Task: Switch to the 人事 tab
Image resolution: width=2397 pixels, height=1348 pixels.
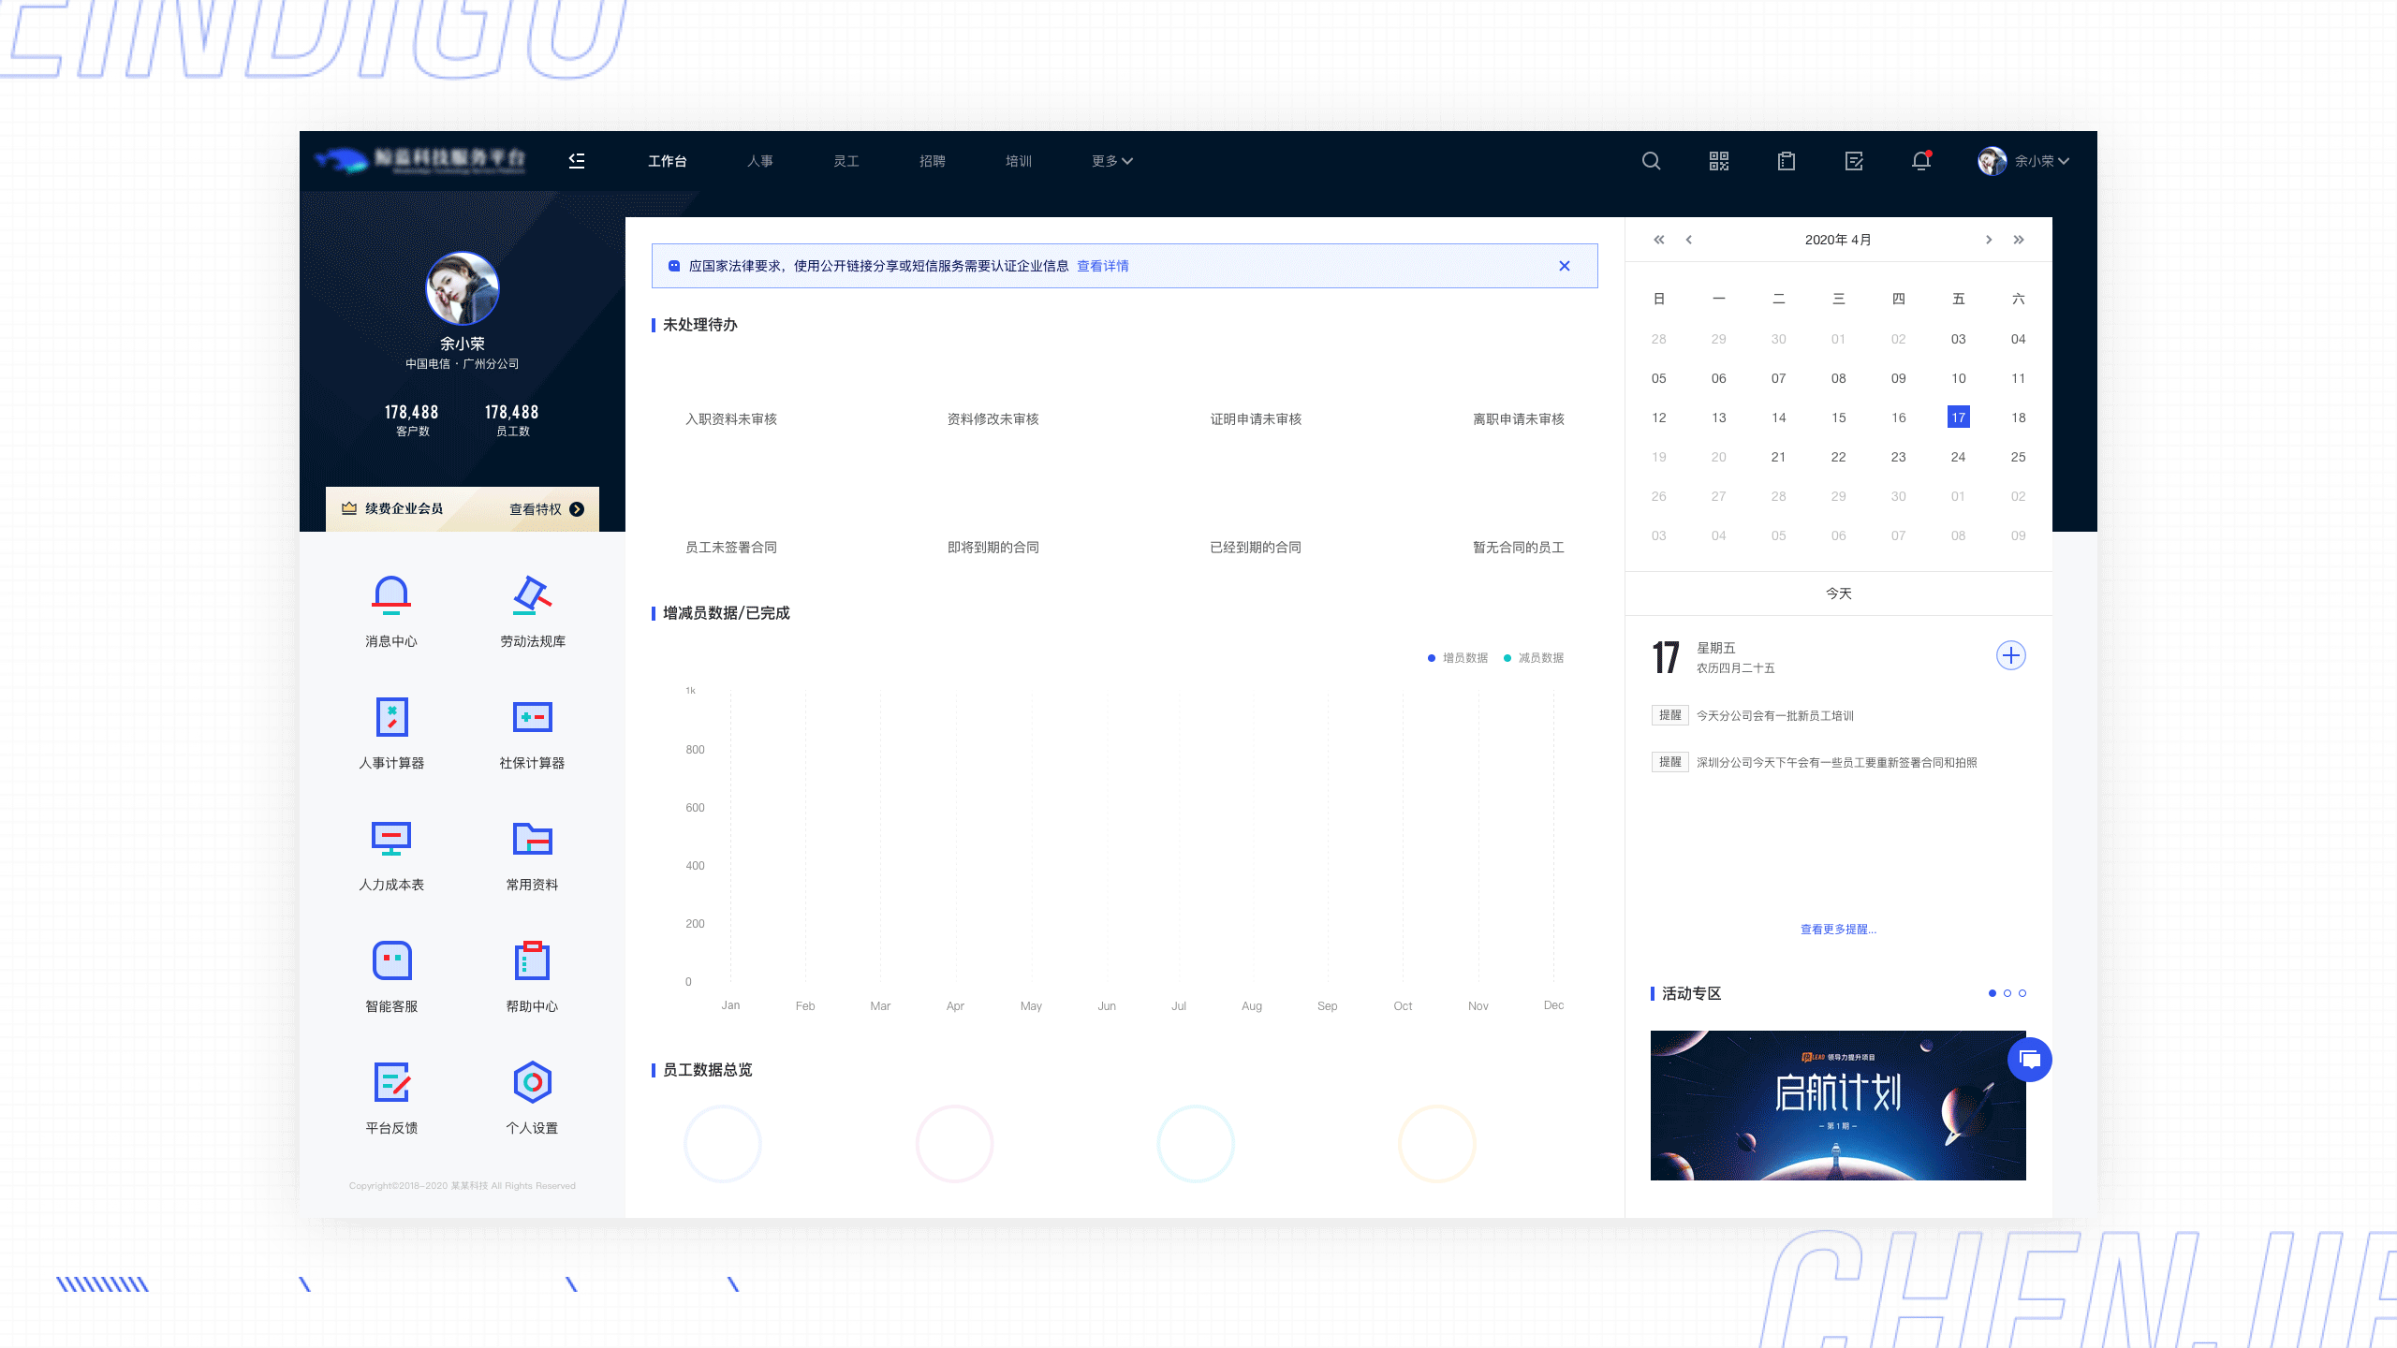Action: [759, 161]
